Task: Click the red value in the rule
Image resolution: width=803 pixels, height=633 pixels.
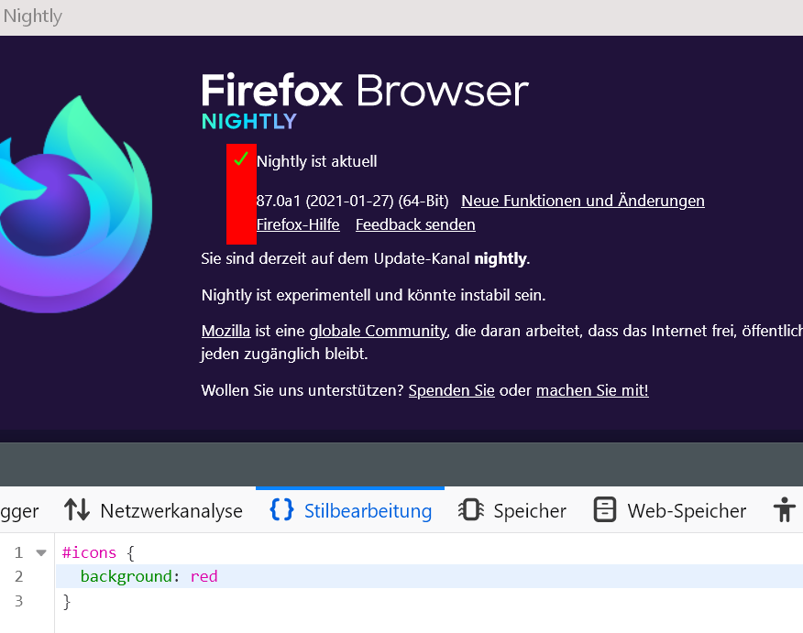Action: (203, 576)
